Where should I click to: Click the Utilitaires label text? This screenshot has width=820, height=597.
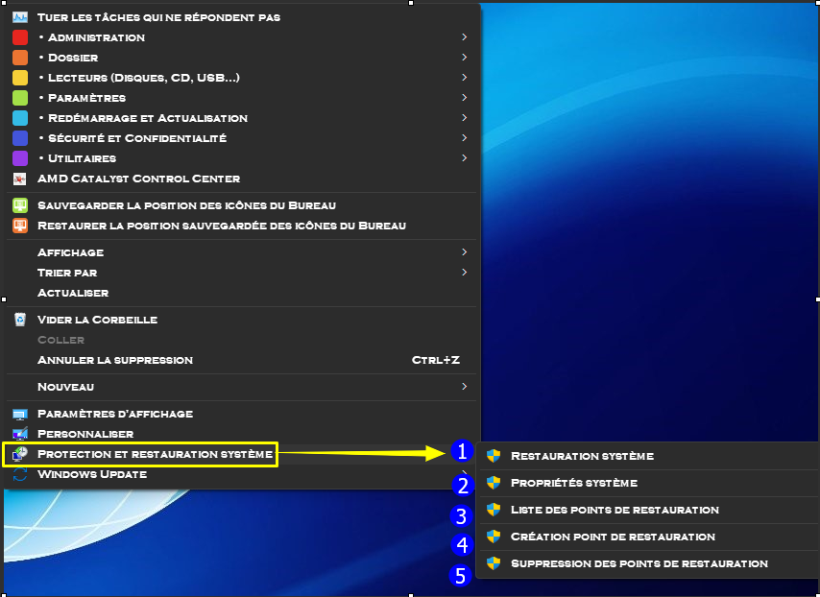coord(83,158)
